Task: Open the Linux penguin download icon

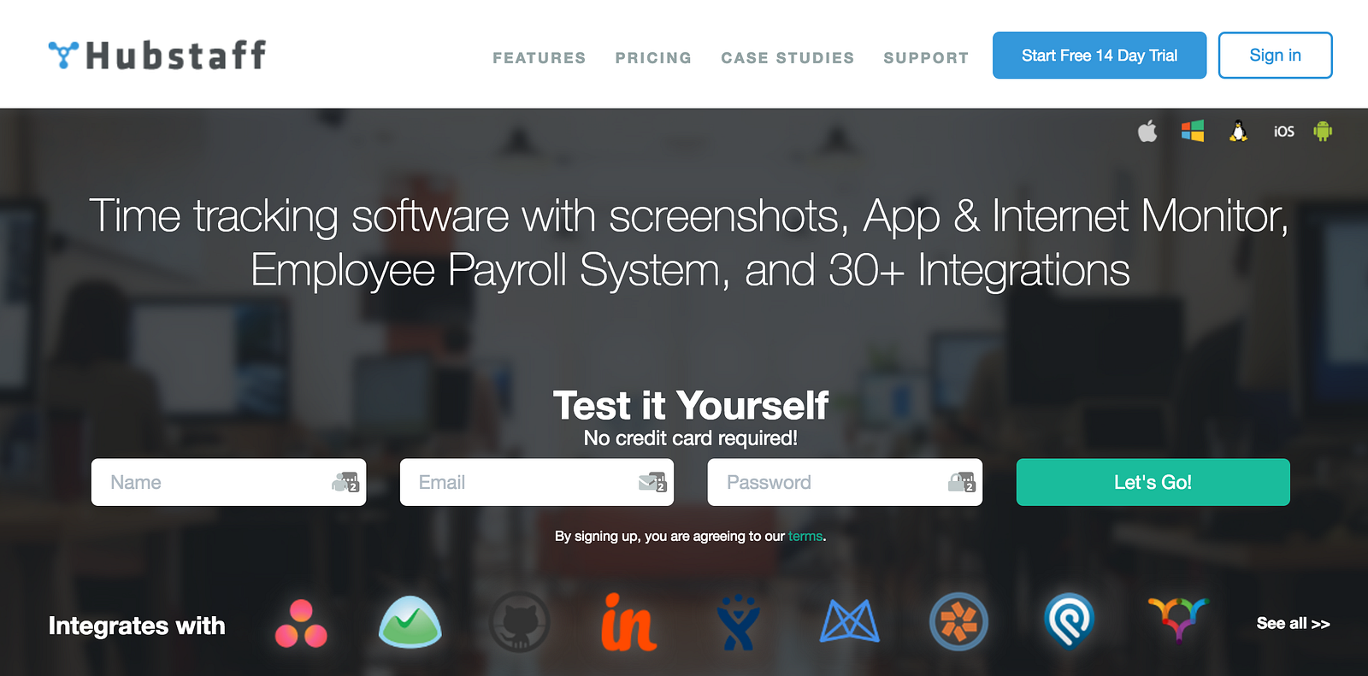Action: tap(1238, 131)
